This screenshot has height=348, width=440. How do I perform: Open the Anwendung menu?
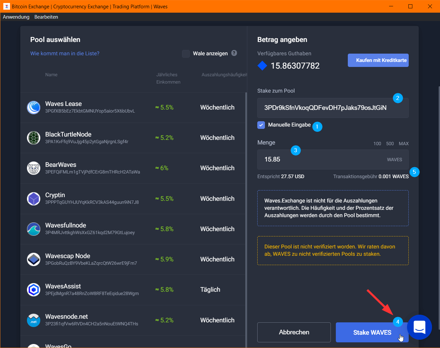[x=16, y=17]
